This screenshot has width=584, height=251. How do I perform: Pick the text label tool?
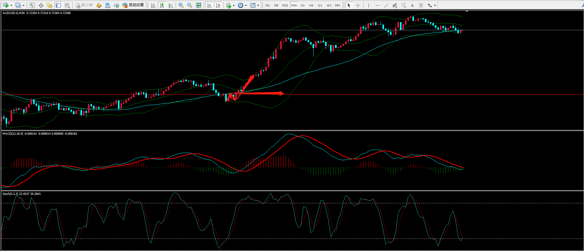point(412,5)
